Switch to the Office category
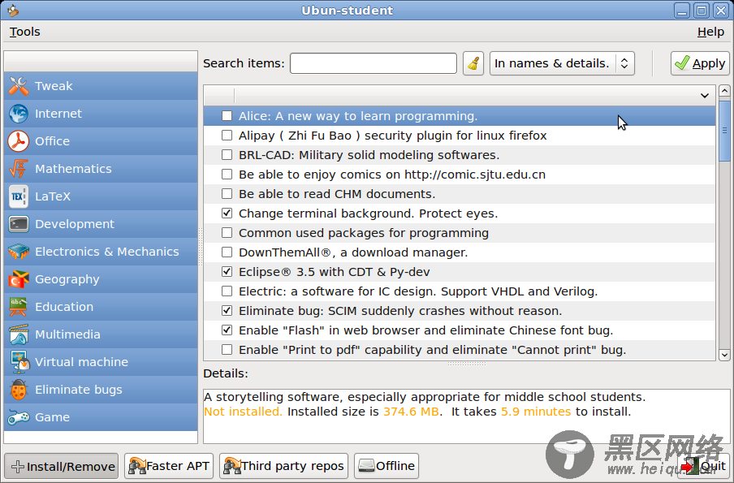This screenshot has width=734, height=483. 101,141
